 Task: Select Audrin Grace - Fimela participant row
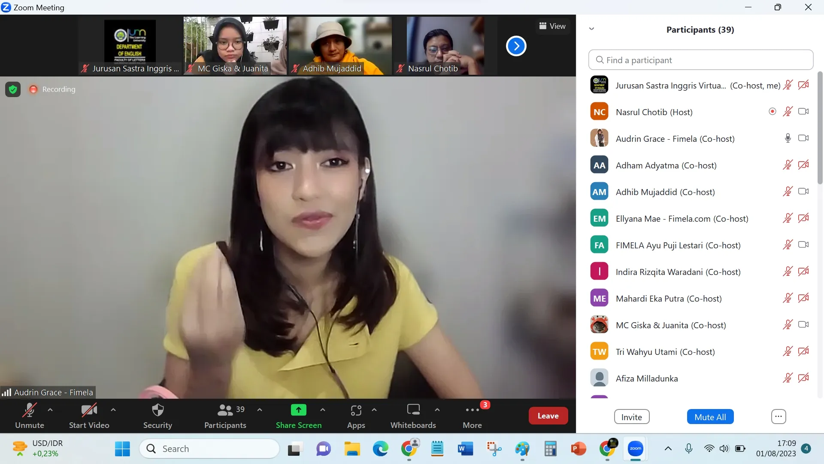700,138
